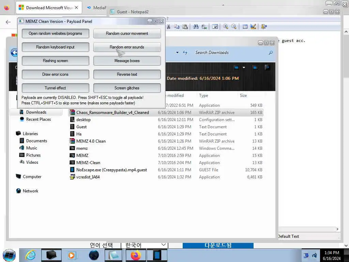The width and height of the screenshot is (349, 262).
Task: Click Message boxes payload button
Action: (x=127, y=61)
